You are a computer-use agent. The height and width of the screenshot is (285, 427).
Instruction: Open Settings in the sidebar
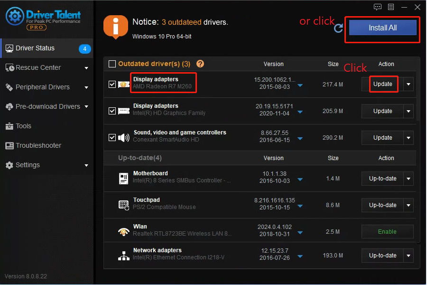point(47,165)
